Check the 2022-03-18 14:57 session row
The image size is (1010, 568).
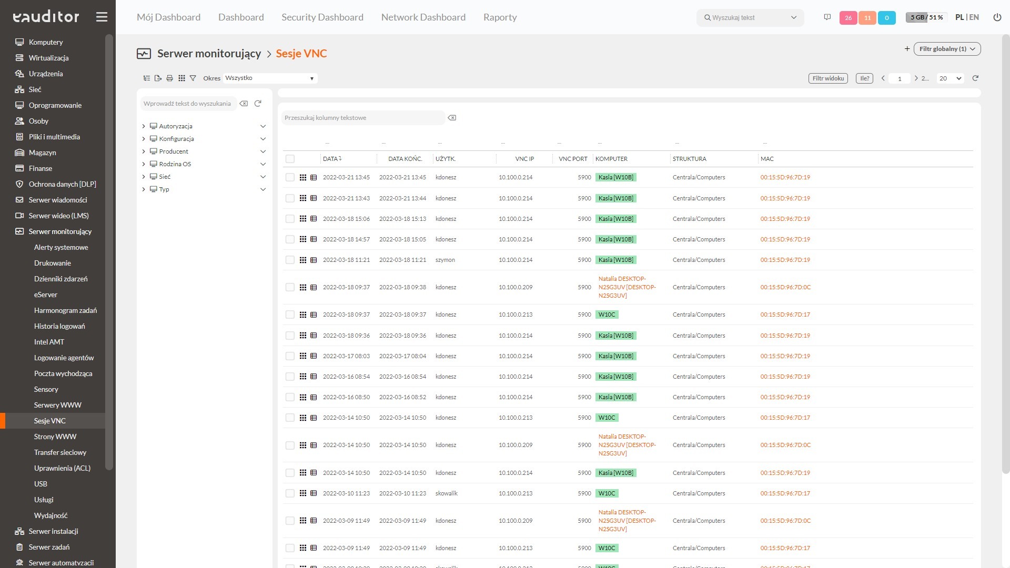coord(290,239)
